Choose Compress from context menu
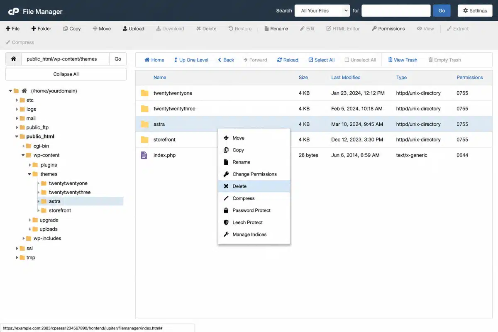Screen dimensions: 498x332 coord(254,198)
